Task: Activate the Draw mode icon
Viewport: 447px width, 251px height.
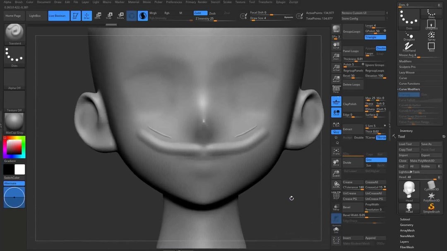Action: [87, 16]
